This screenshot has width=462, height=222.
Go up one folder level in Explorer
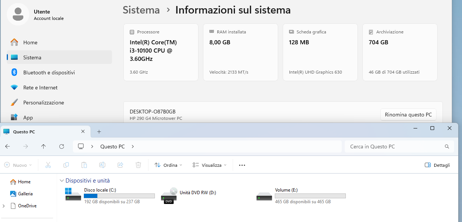pos(44,146)
